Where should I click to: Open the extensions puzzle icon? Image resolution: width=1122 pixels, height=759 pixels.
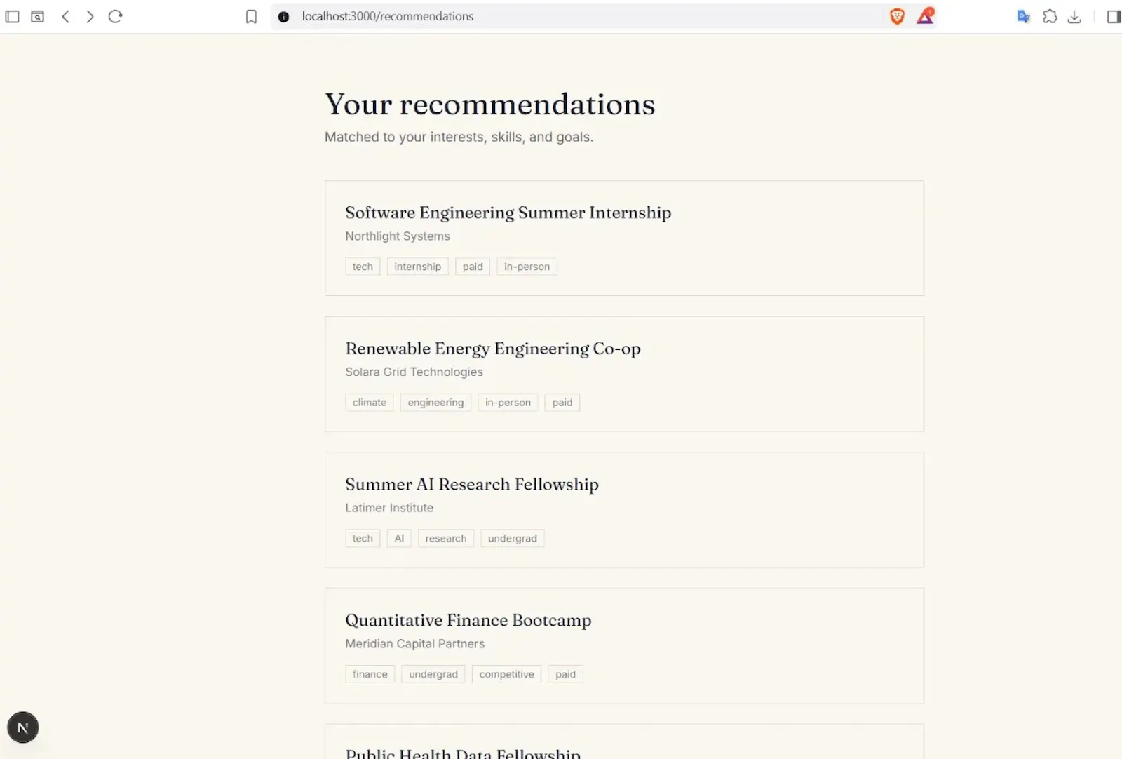point(1050,16)
